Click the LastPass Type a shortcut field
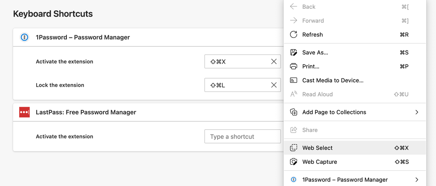This screenshot has height=186, width=436. (242, 136)
